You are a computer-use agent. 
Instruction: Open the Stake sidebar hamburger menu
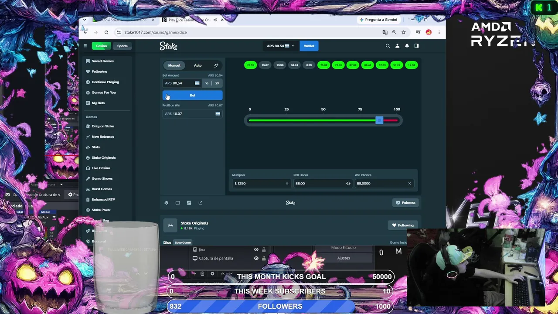(x=85, y=46)
